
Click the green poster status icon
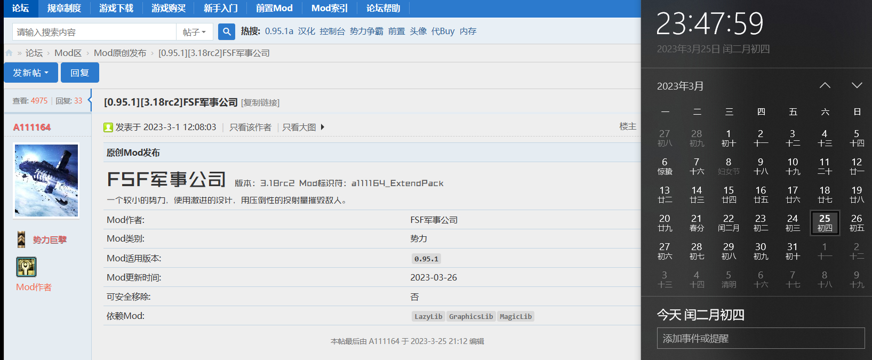[108, 127]
